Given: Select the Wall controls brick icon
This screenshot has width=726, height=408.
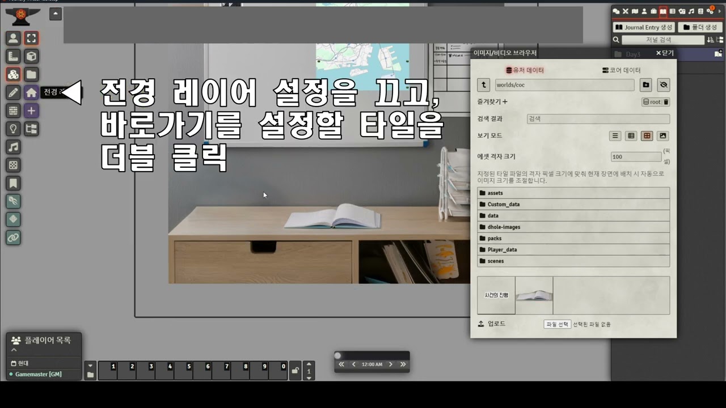Looking at the screenshot, I should 14,110.
